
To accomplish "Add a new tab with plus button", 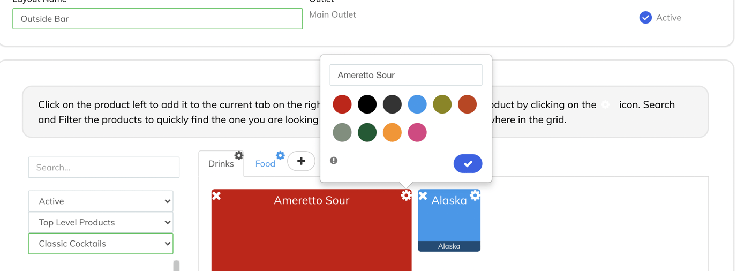I will [x=301, y=161].
